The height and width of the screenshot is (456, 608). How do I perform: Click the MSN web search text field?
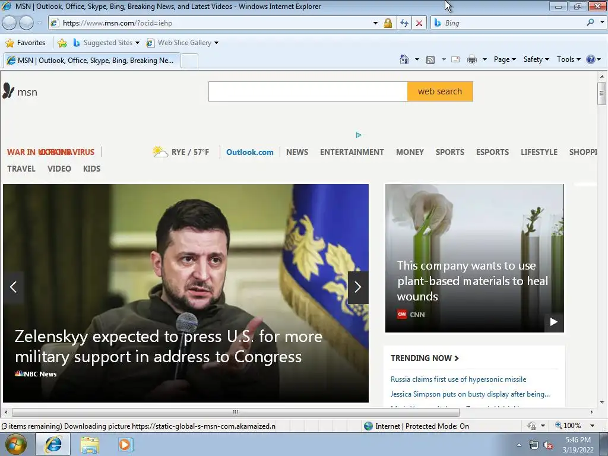pyautogui.click(x=308, y=91)
